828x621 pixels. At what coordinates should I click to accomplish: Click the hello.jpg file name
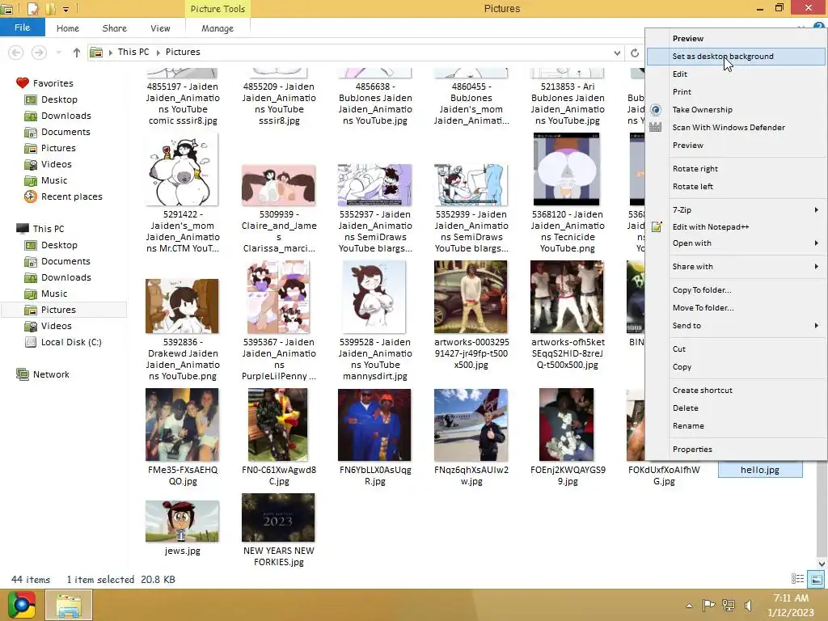click(x=760, y=470)
